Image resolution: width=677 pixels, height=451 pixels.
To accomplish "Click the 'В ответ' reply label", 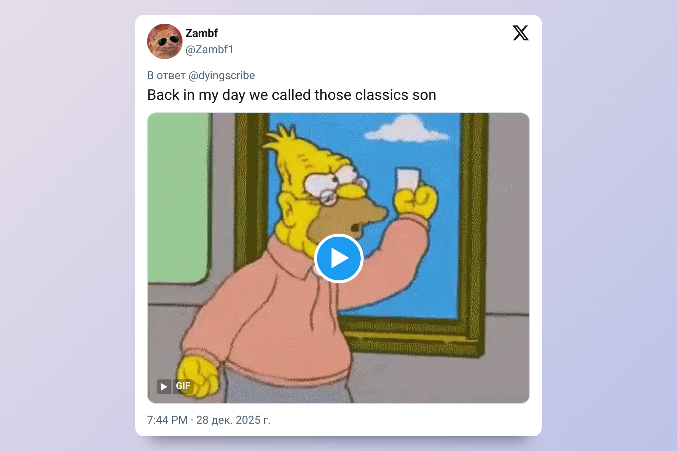I will pos(166,75).
